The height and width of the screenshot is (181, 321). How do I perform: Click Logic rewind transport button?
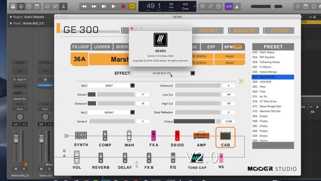pos(84,7)
